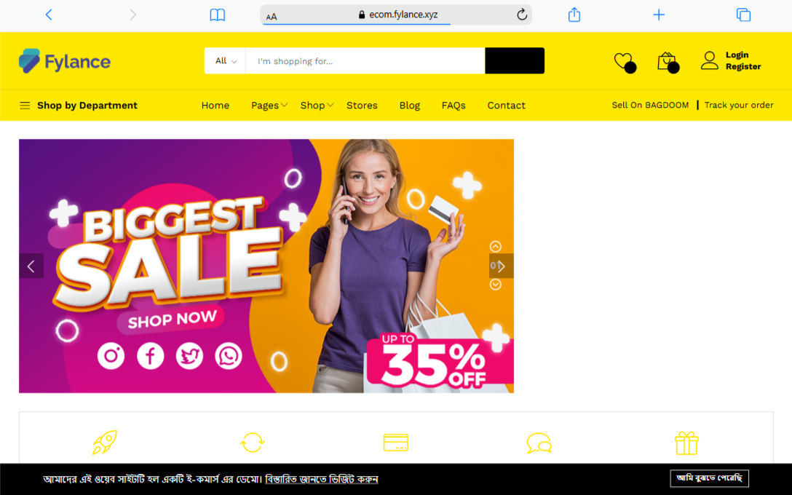The image size is (792, 495).
Task: Focus the I'm shopping for search field
Action: pyautogui.click(x=365, y=60)
